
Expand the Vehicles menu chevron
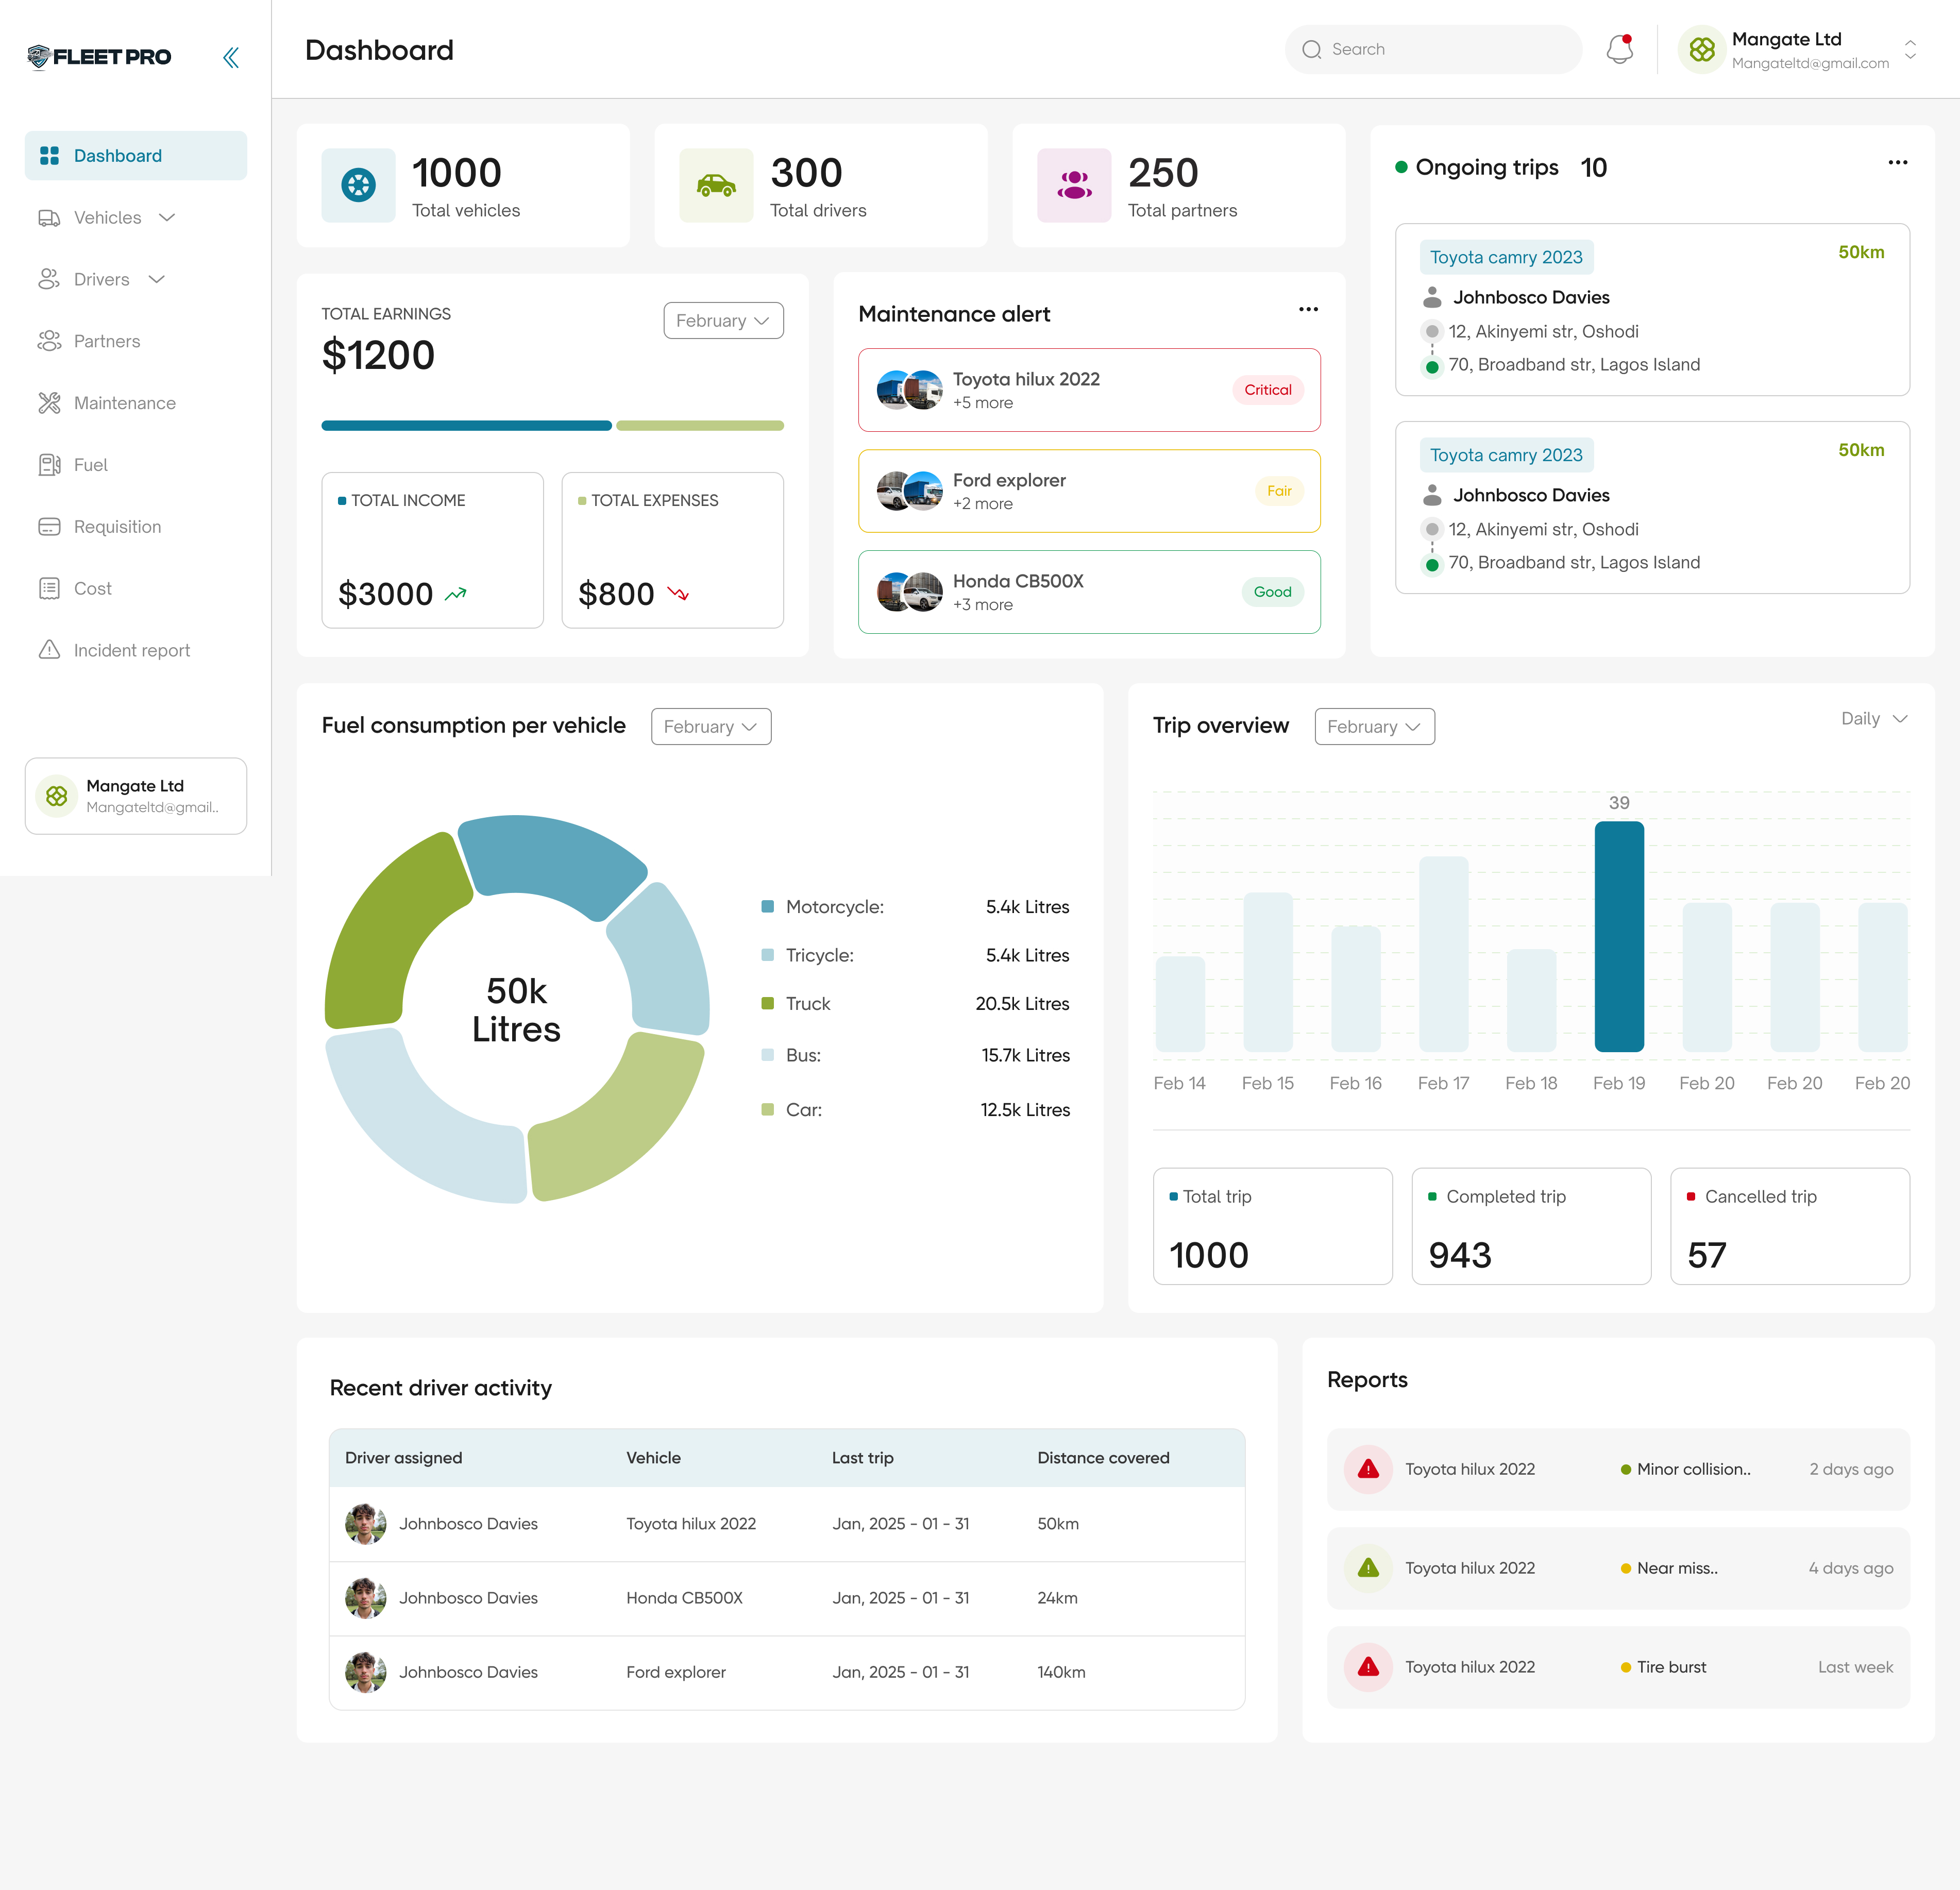click(167, 218)
